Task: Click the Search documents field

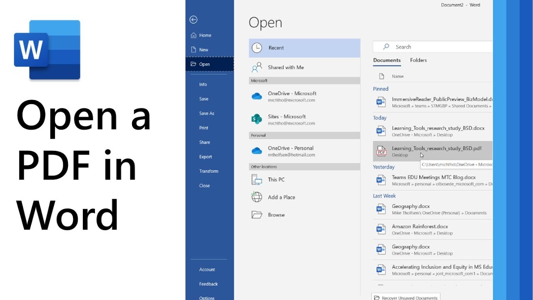Action: [433, 47]
